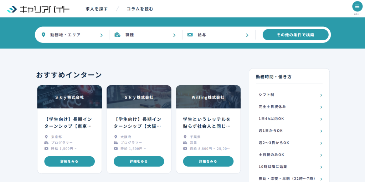This screenshot has height=182, width=365.
Task: Open 求人を探す in the header
Action: [97, 9]
